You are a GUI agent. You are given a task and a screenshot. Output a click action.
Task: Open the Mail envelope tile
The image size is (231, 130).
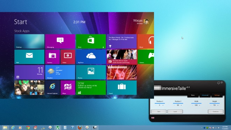pyautogui.click(x=29, y=57)
